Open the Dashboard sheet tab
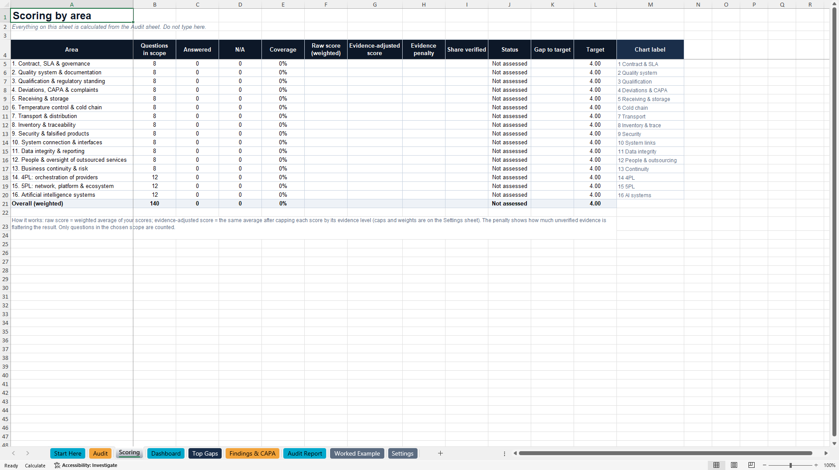The width and height of the screenshot is (839, 470). click(166, 453)
